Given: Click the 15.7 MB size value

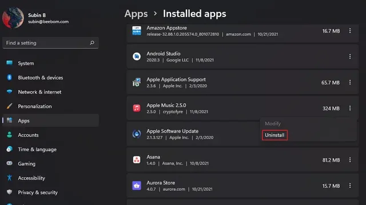Looking at the screenshot, I should click(x=331, y=186).
